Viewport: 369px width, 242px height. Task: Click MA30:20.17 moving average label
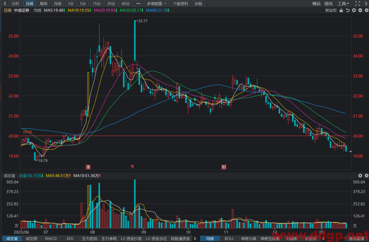pyautogui.click(x=131, y=10)
